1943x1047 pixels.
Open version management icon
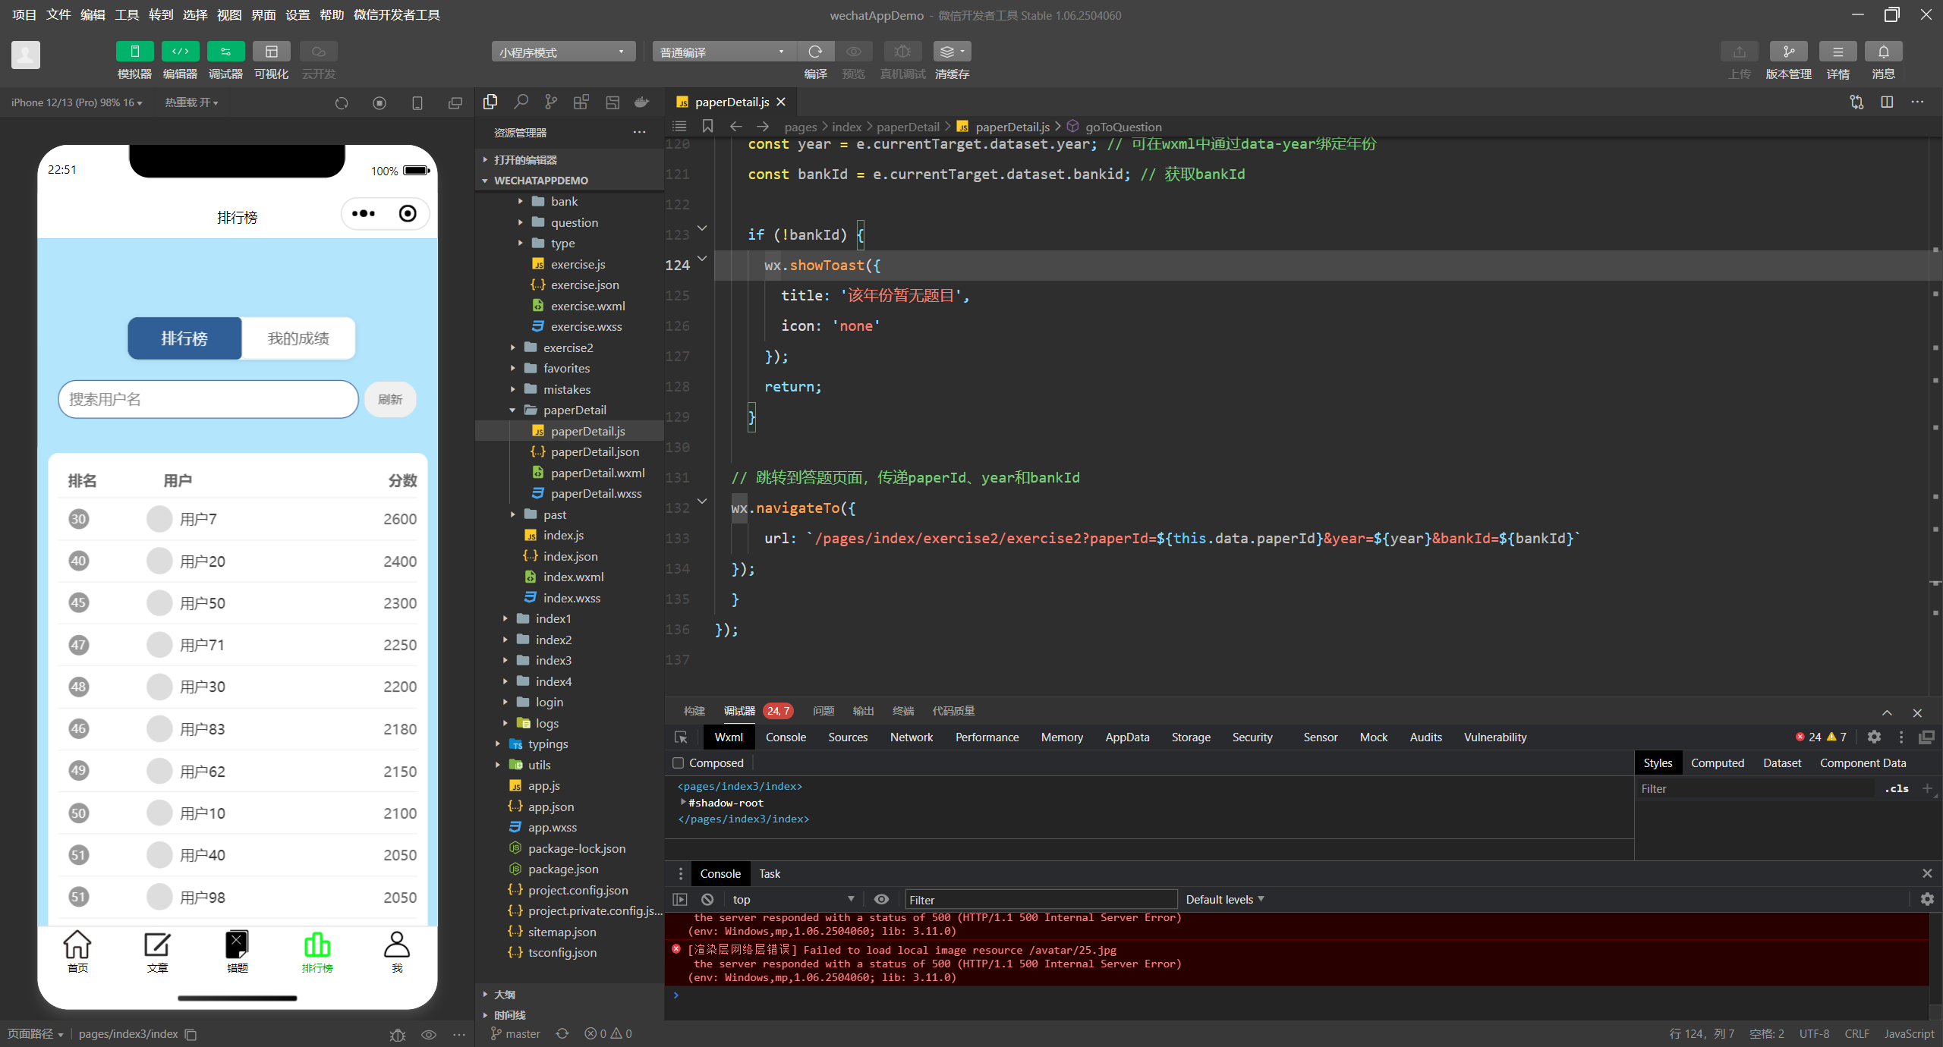[x=1787, y=52]
